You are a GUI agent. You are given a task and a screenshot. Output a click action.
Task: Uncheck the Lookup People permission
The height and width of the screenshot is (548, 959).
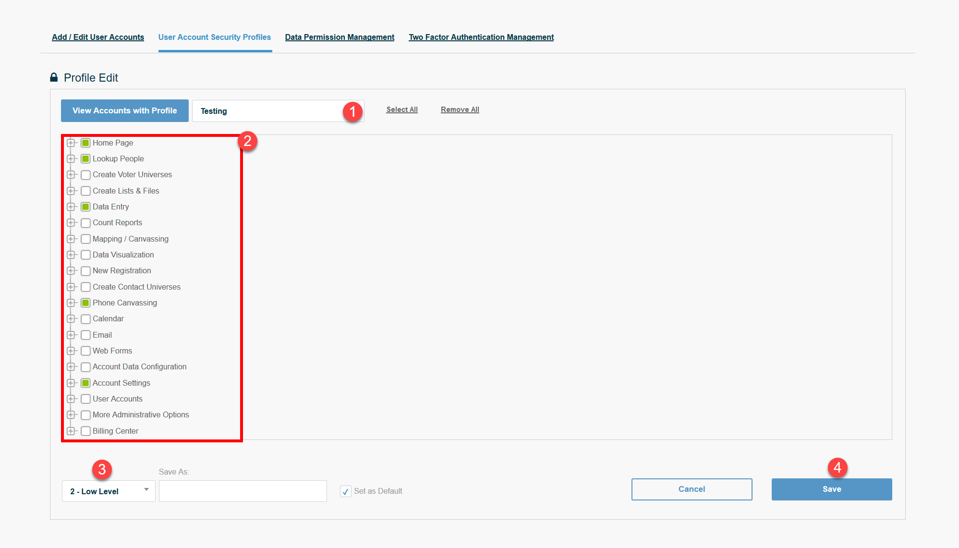click(85, 158)
